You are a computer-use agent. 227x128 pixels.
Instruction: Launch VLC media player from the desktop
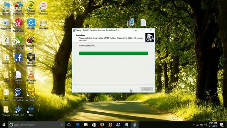pos(31,77)
